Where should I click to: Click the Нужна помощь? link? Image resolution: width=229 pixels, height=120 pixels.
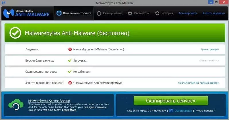[205, 111]
